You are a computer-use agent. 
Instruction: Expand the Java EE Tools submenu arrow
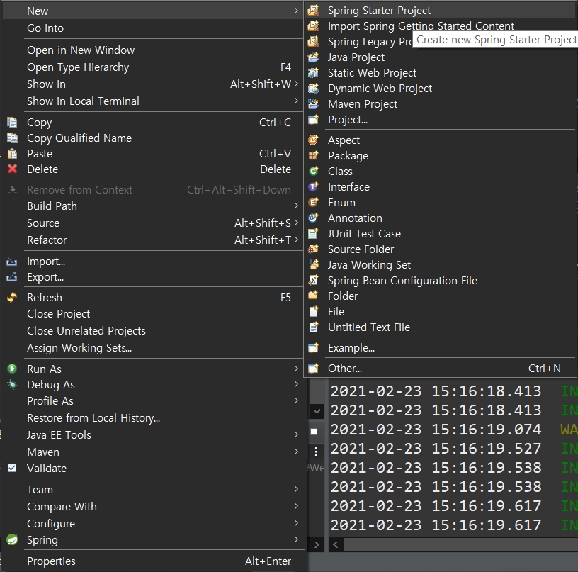[296, 434]
